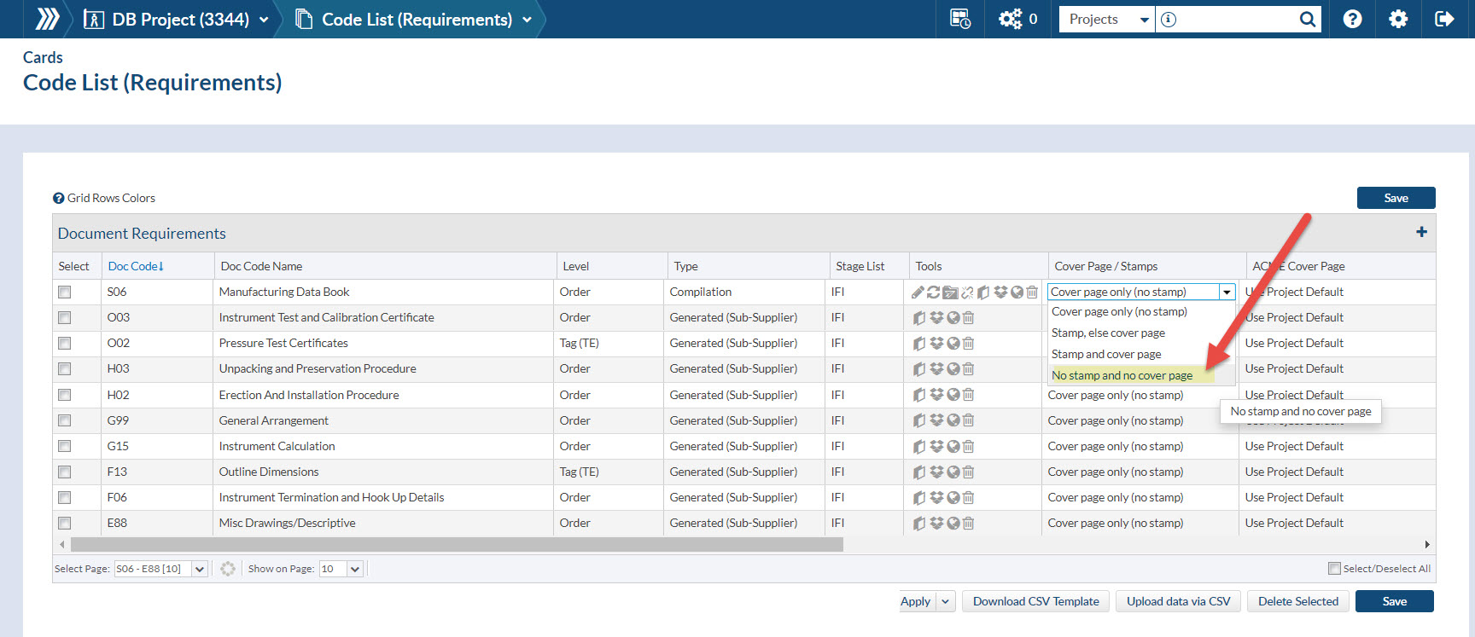Viewport: 1475px width, 637px height.
Task: Click the folder send icon in S06 row
Action: coord(950,292)
